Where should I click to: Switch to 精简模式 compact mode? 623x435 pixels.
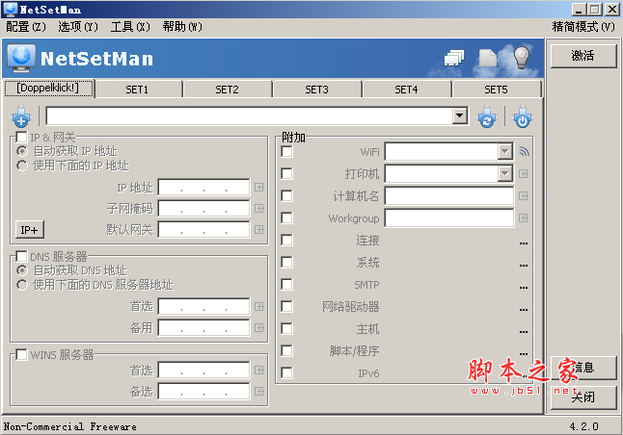[x=583, y=27]
